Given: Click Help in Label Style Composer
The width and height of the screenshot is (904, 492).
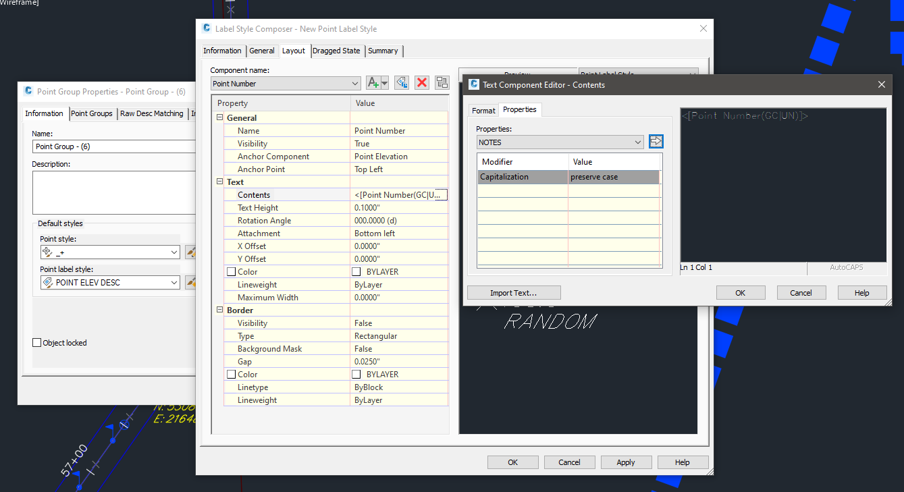Looking at the screenshot, I should click(683, 462).
